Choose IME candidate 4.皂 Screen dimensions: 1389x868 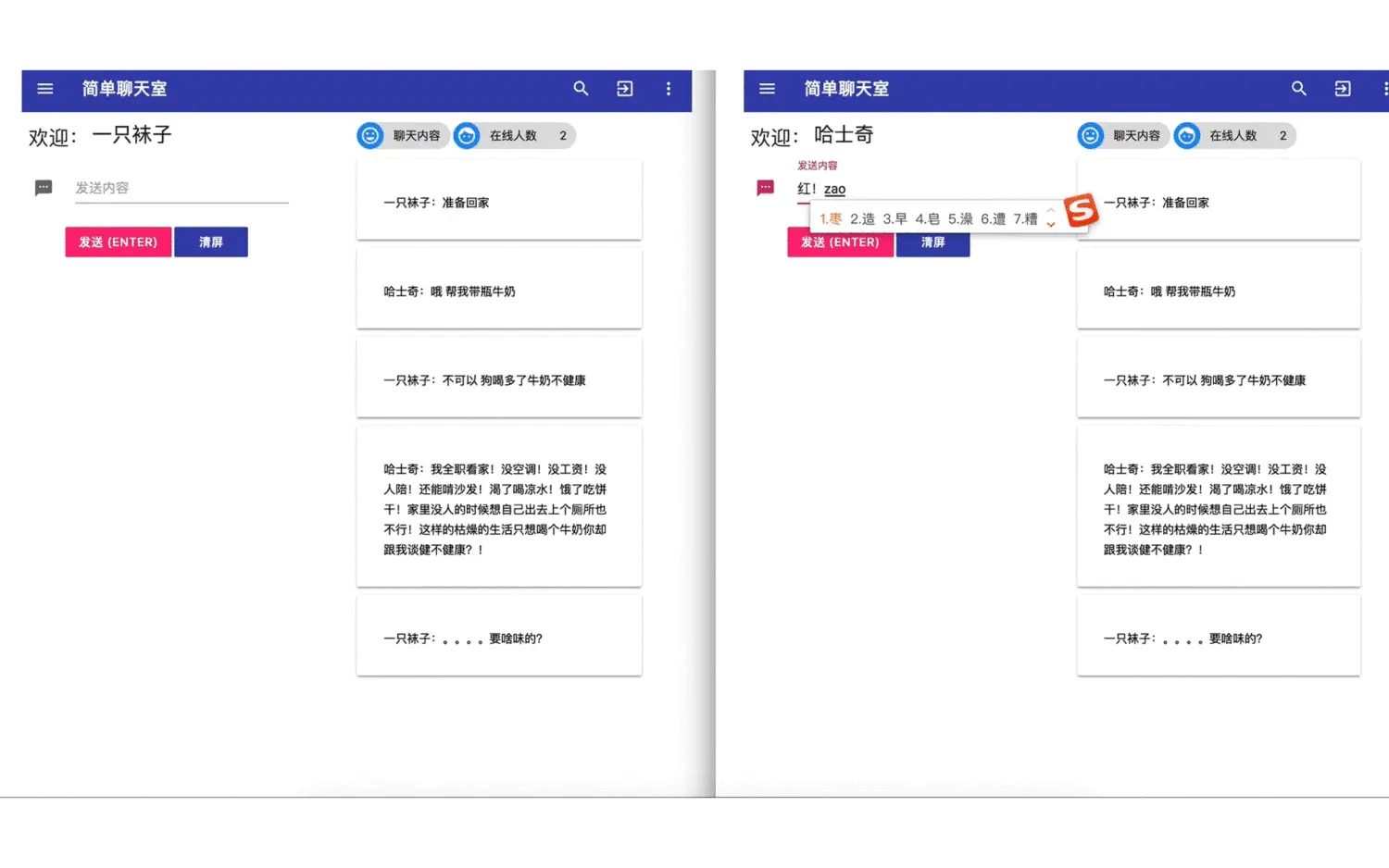928,219
